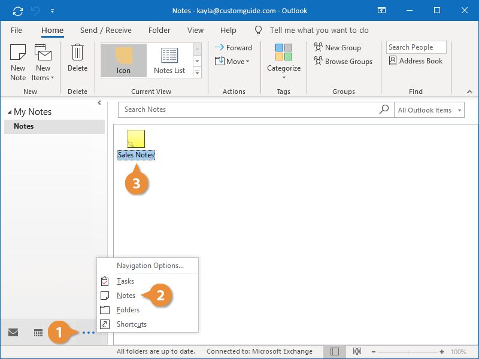
Task: Open the View ribbon tab
Action: (196, 31)
